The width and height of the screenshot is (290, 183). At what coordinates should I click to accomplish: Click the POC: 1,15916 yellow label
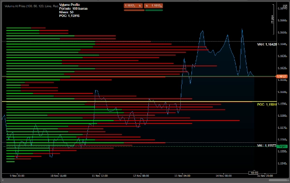(267, 105)
